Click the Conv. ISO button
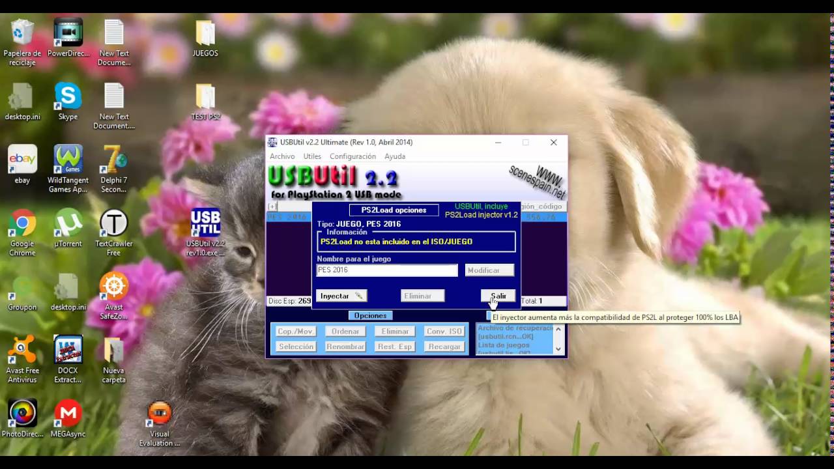The width and height of the screenshot is (834, 469). point(444,331)
